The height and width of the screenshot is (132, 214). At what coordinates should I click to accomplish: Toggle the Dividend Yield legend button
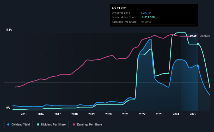point(19,125)
